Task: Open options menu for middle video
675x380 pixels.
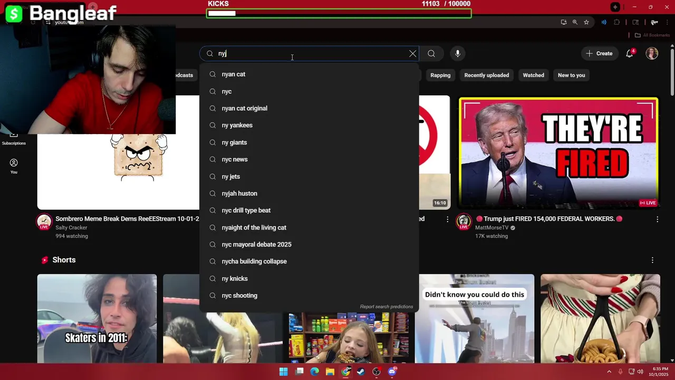Action: pos(448,219)
